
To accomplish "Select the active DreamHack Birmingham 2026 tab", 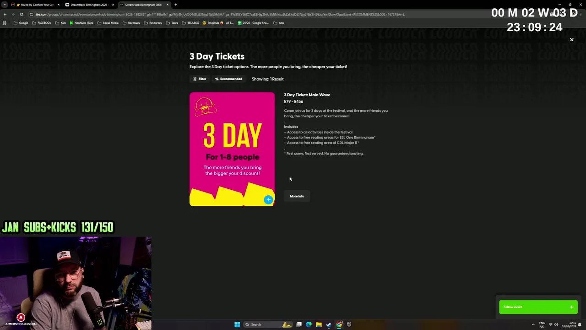I will click(143, 5).
